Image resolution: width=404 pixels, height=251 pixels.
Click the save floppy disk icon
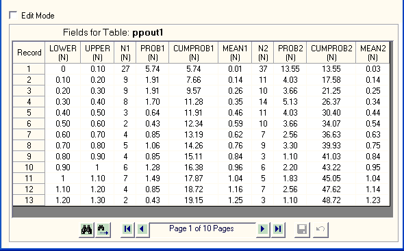[302, 229]
